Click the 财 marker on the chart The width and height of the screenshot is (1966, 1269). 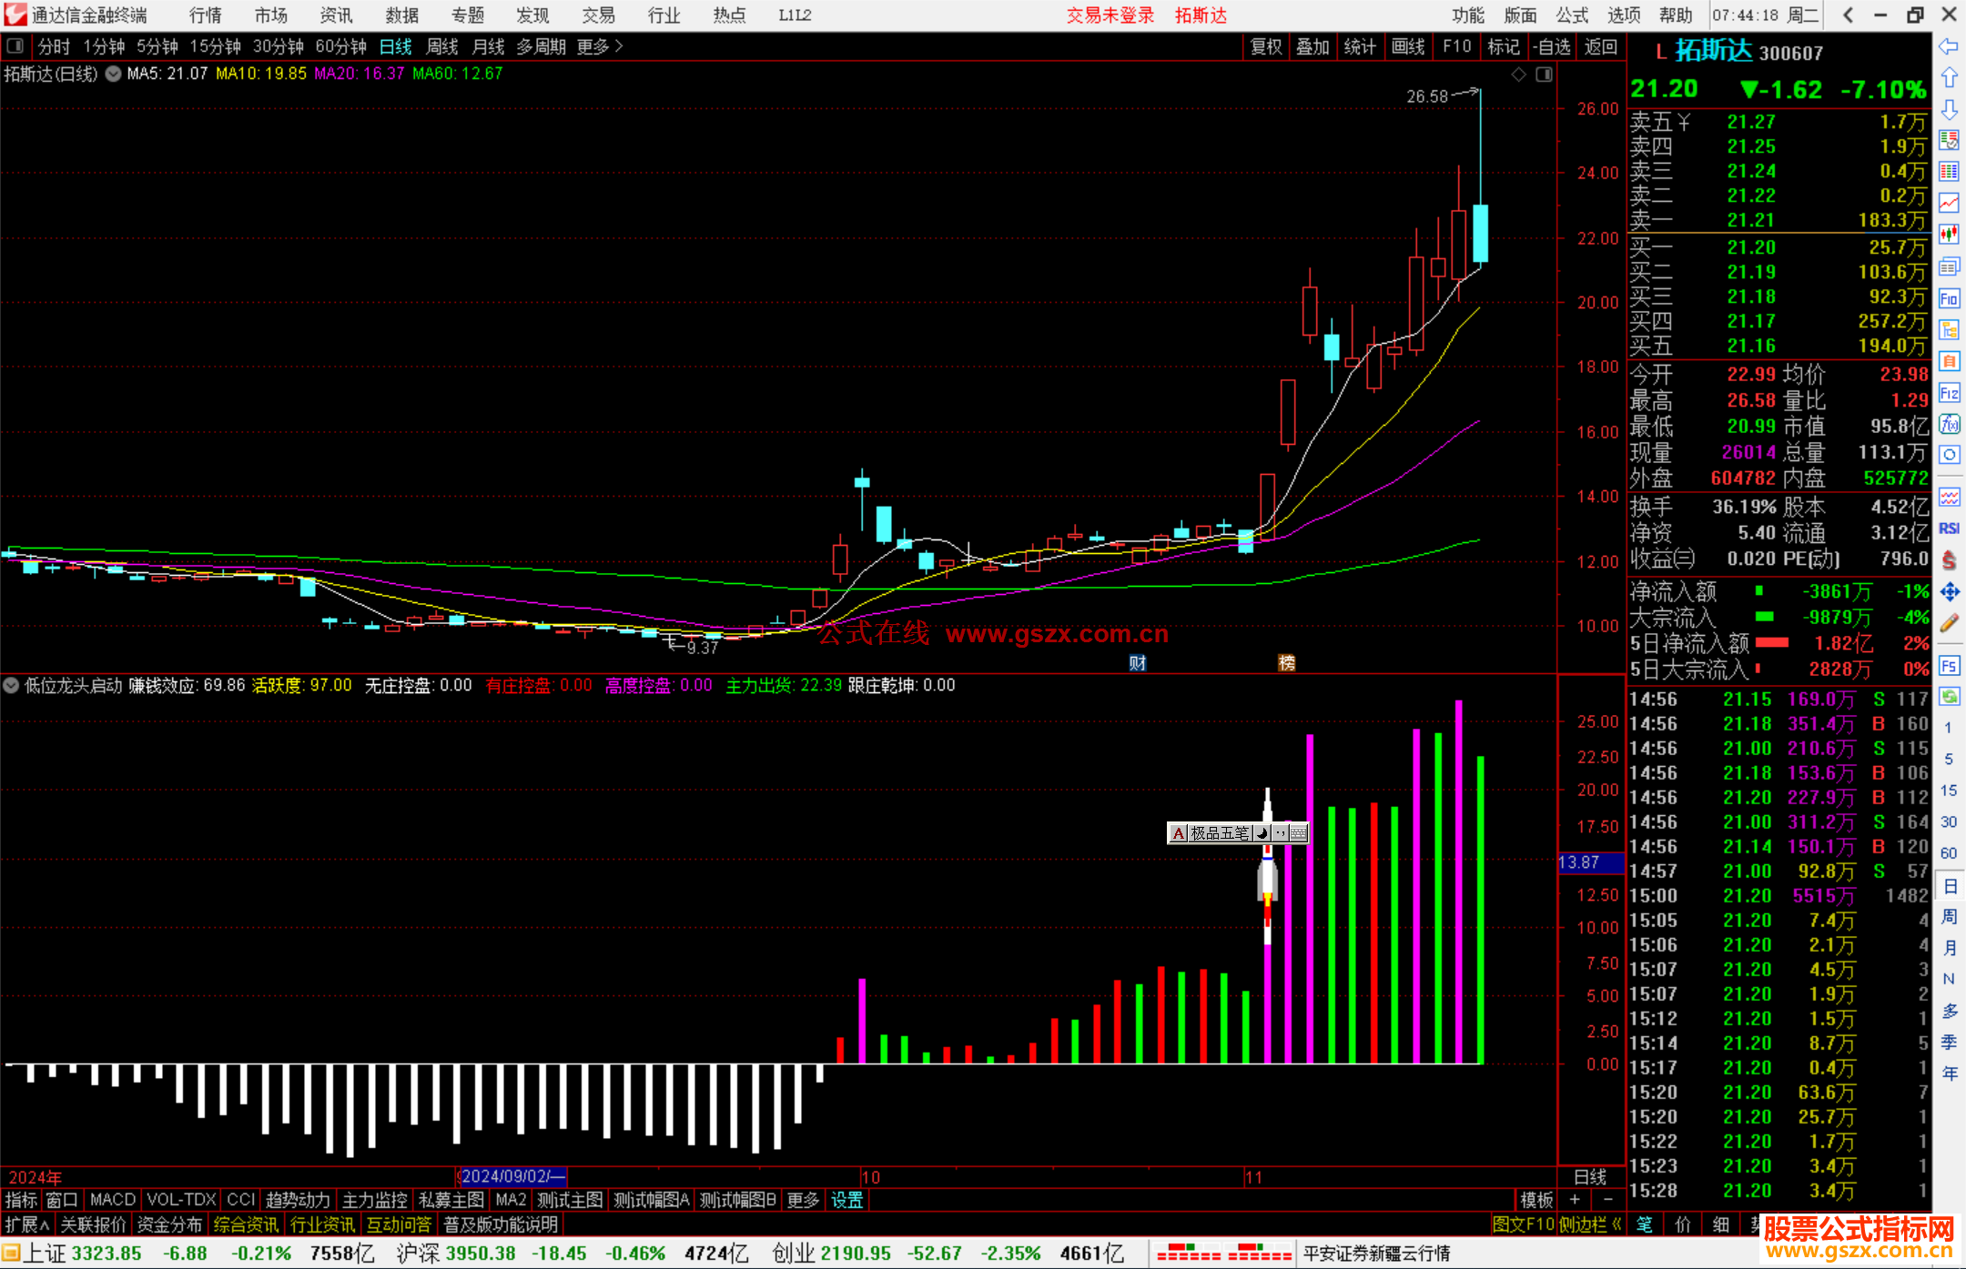click(x=1137, y=662)
